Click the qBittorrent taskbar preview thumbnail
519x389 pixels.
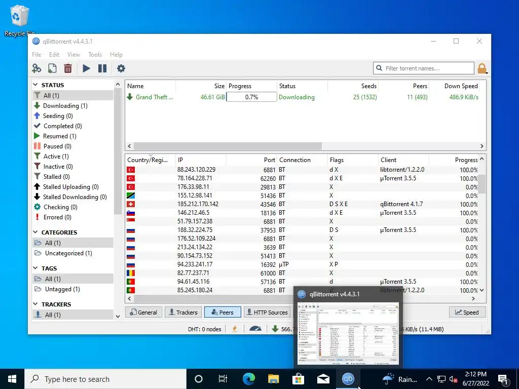(x=348, y=333)
